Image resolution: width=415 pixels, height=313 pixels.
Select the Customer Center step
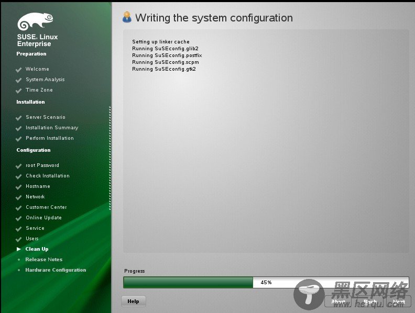(x=46, y=207)
